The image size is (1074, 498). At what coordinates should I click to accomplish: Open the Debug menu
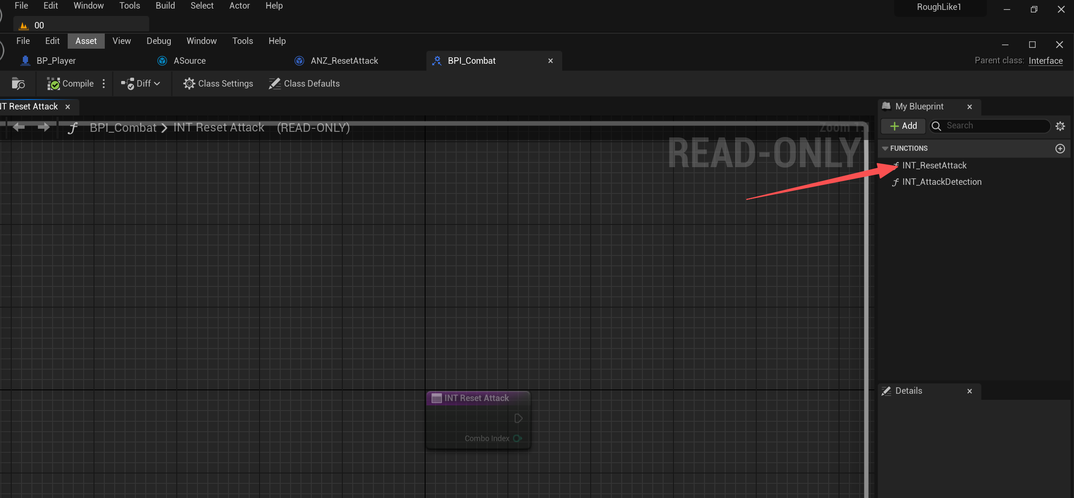tap(159, 41)
